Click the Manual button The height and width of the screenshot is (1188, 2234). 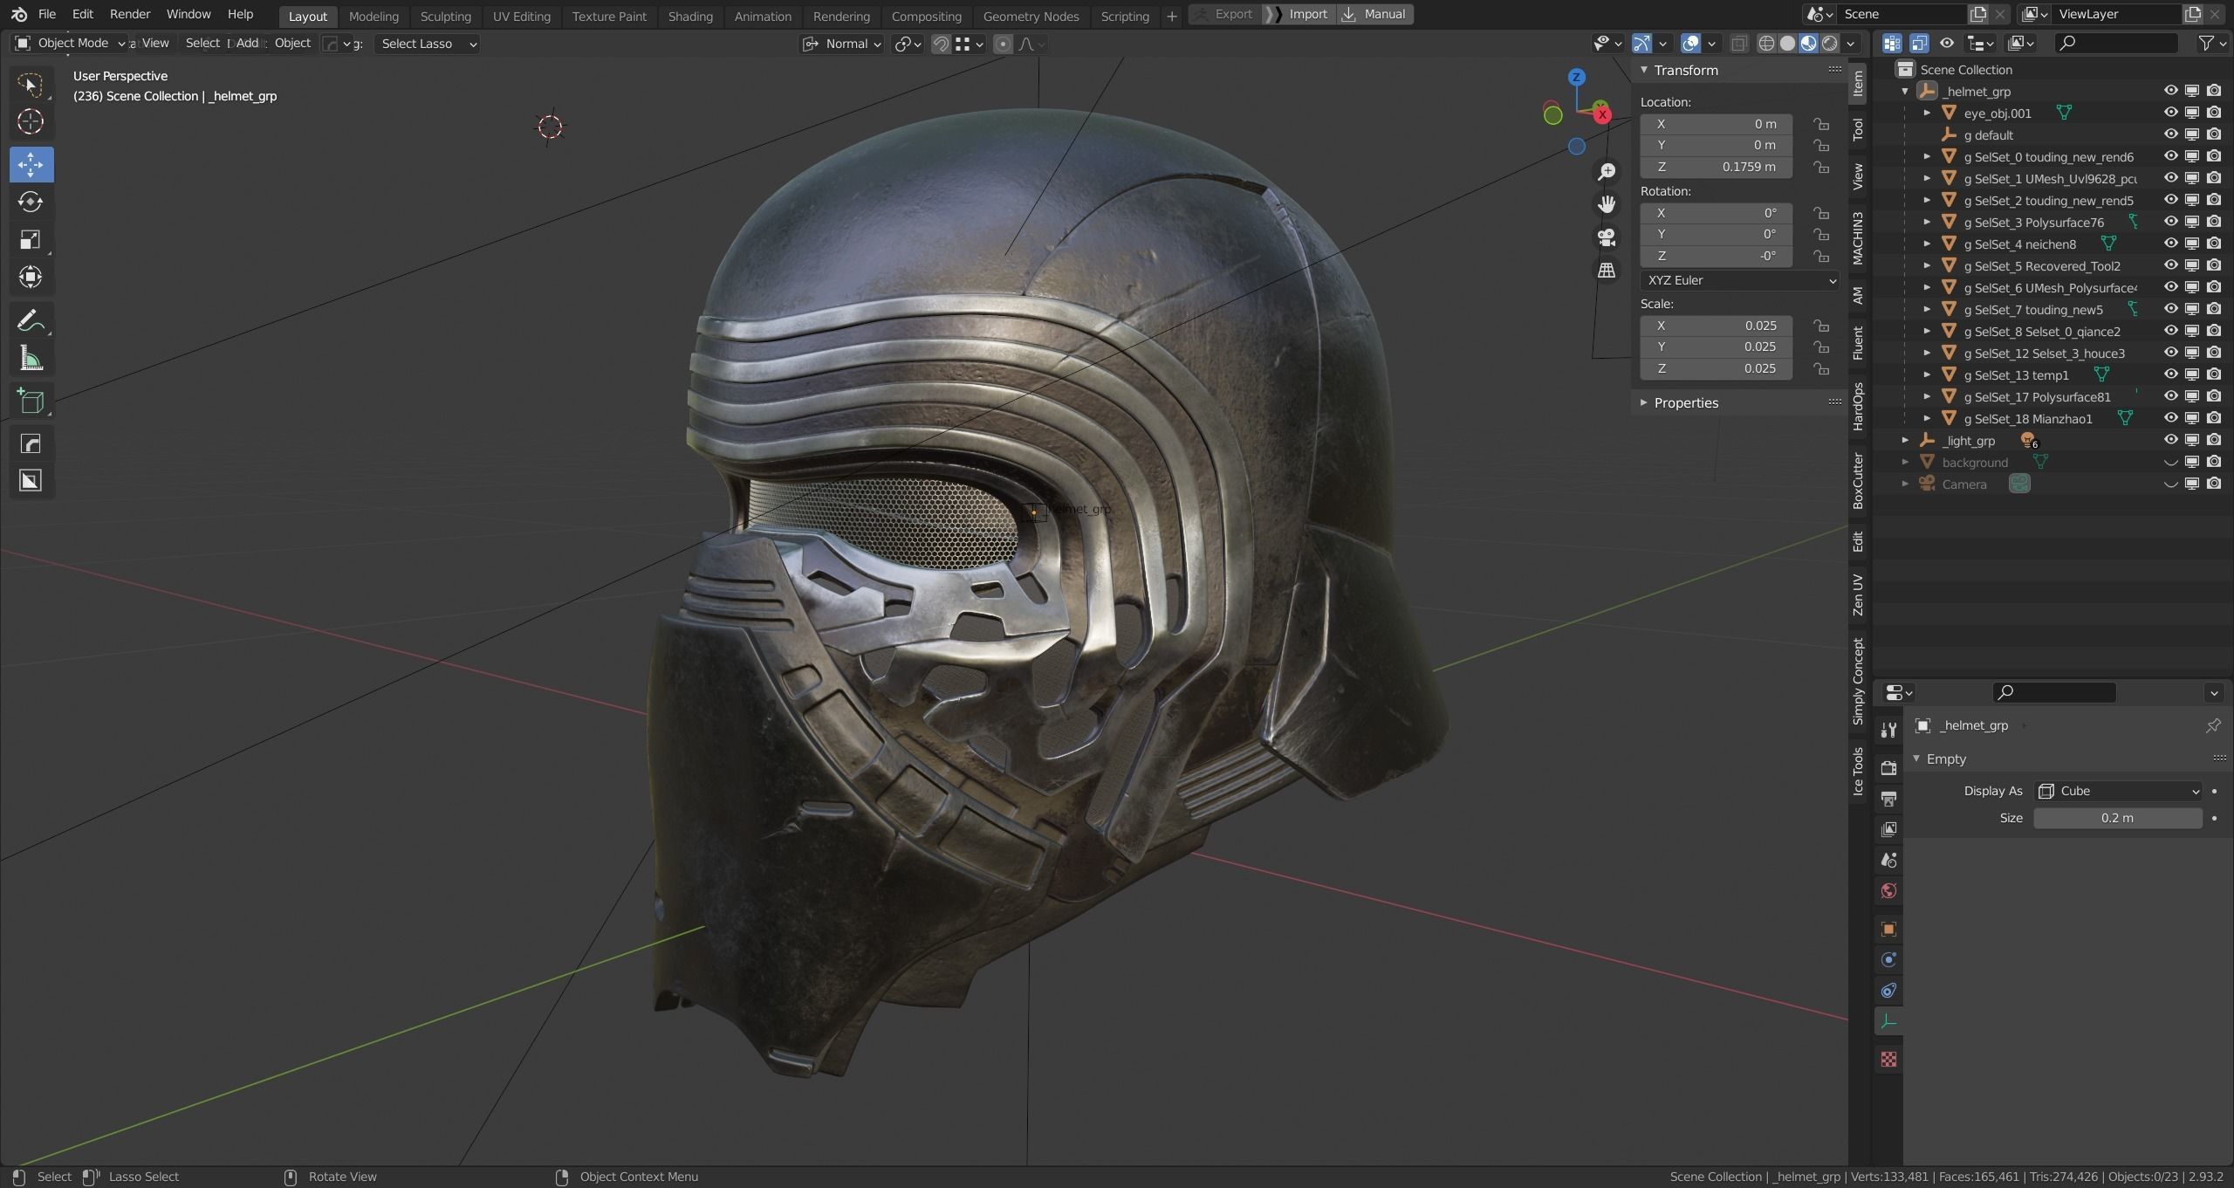tap(1375, 14)
